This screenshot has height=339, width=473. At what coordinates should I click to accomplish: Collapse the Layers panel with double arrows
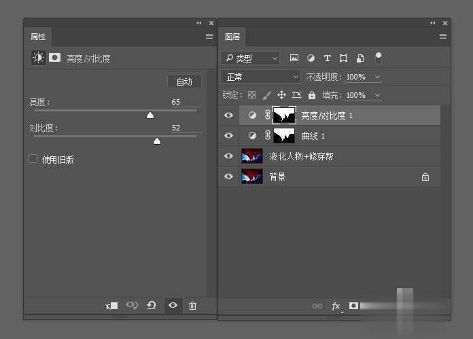pos(433,23)
